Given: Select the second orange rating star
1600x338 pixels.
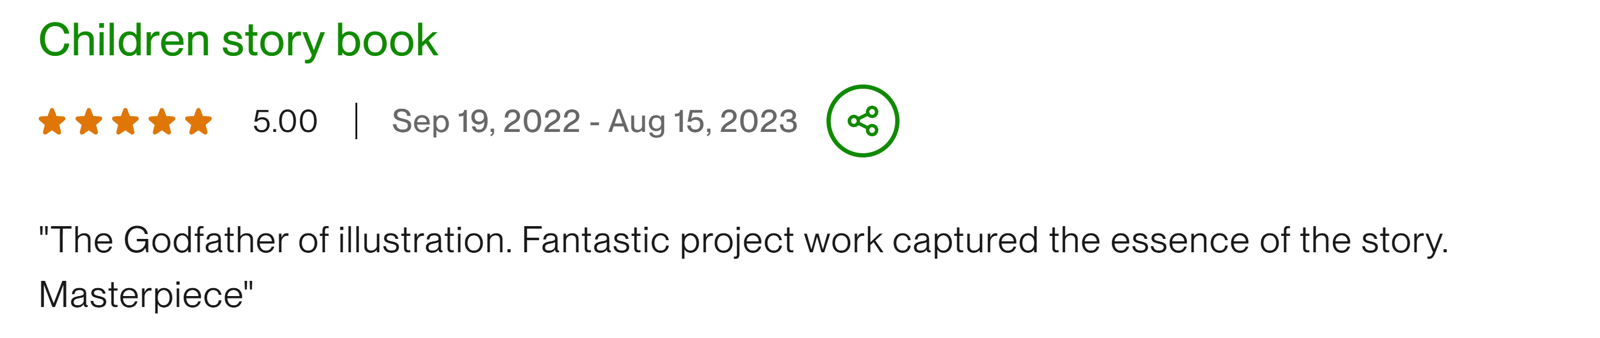Looking at the screenshot, I should point(89,121).
